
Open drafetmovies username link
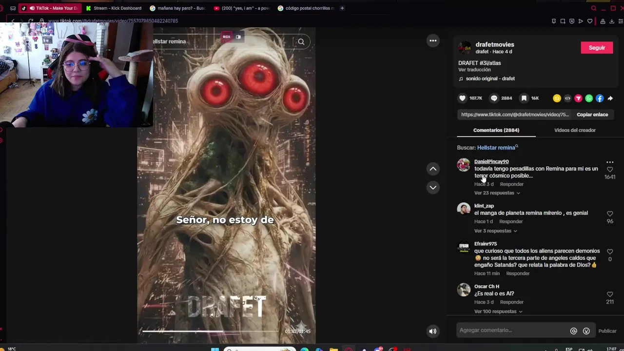494,44
